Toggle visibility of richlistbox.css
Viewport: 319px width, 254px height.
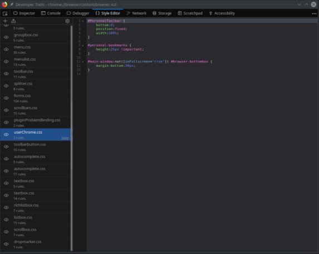[6, 208]
